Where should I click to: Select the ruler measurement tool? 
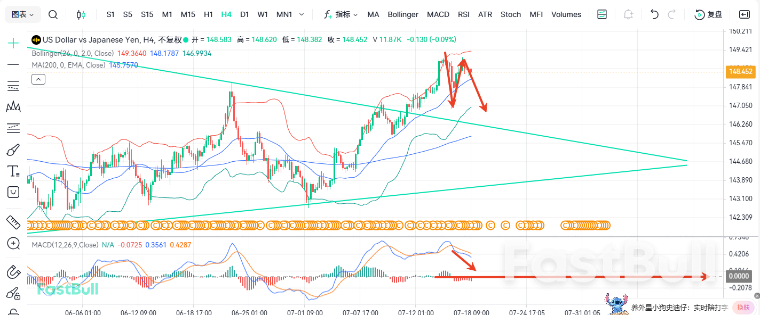pyautogui.click(x=13, y=222)
